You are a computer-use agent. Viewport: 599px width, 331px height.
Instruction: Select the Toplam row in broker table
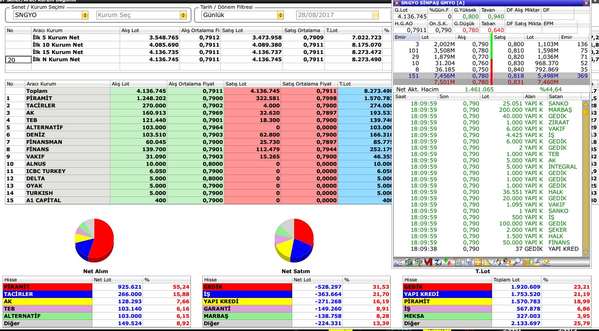198,91
